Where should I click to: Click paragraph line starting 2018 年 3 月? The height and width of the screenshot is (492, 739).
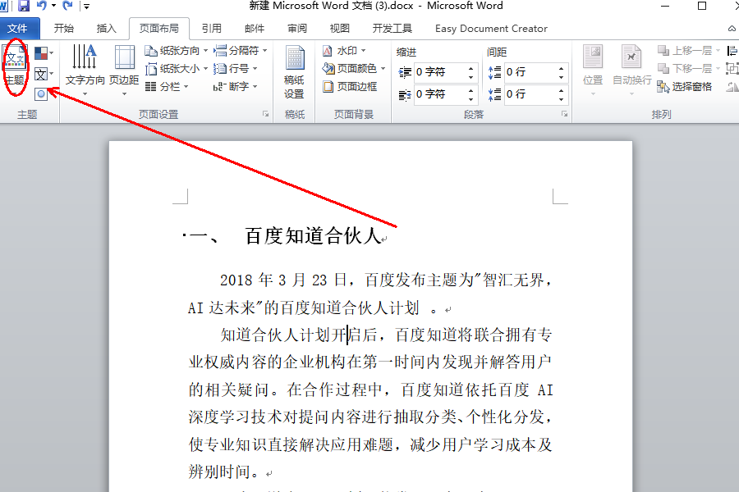click(386, 280)
